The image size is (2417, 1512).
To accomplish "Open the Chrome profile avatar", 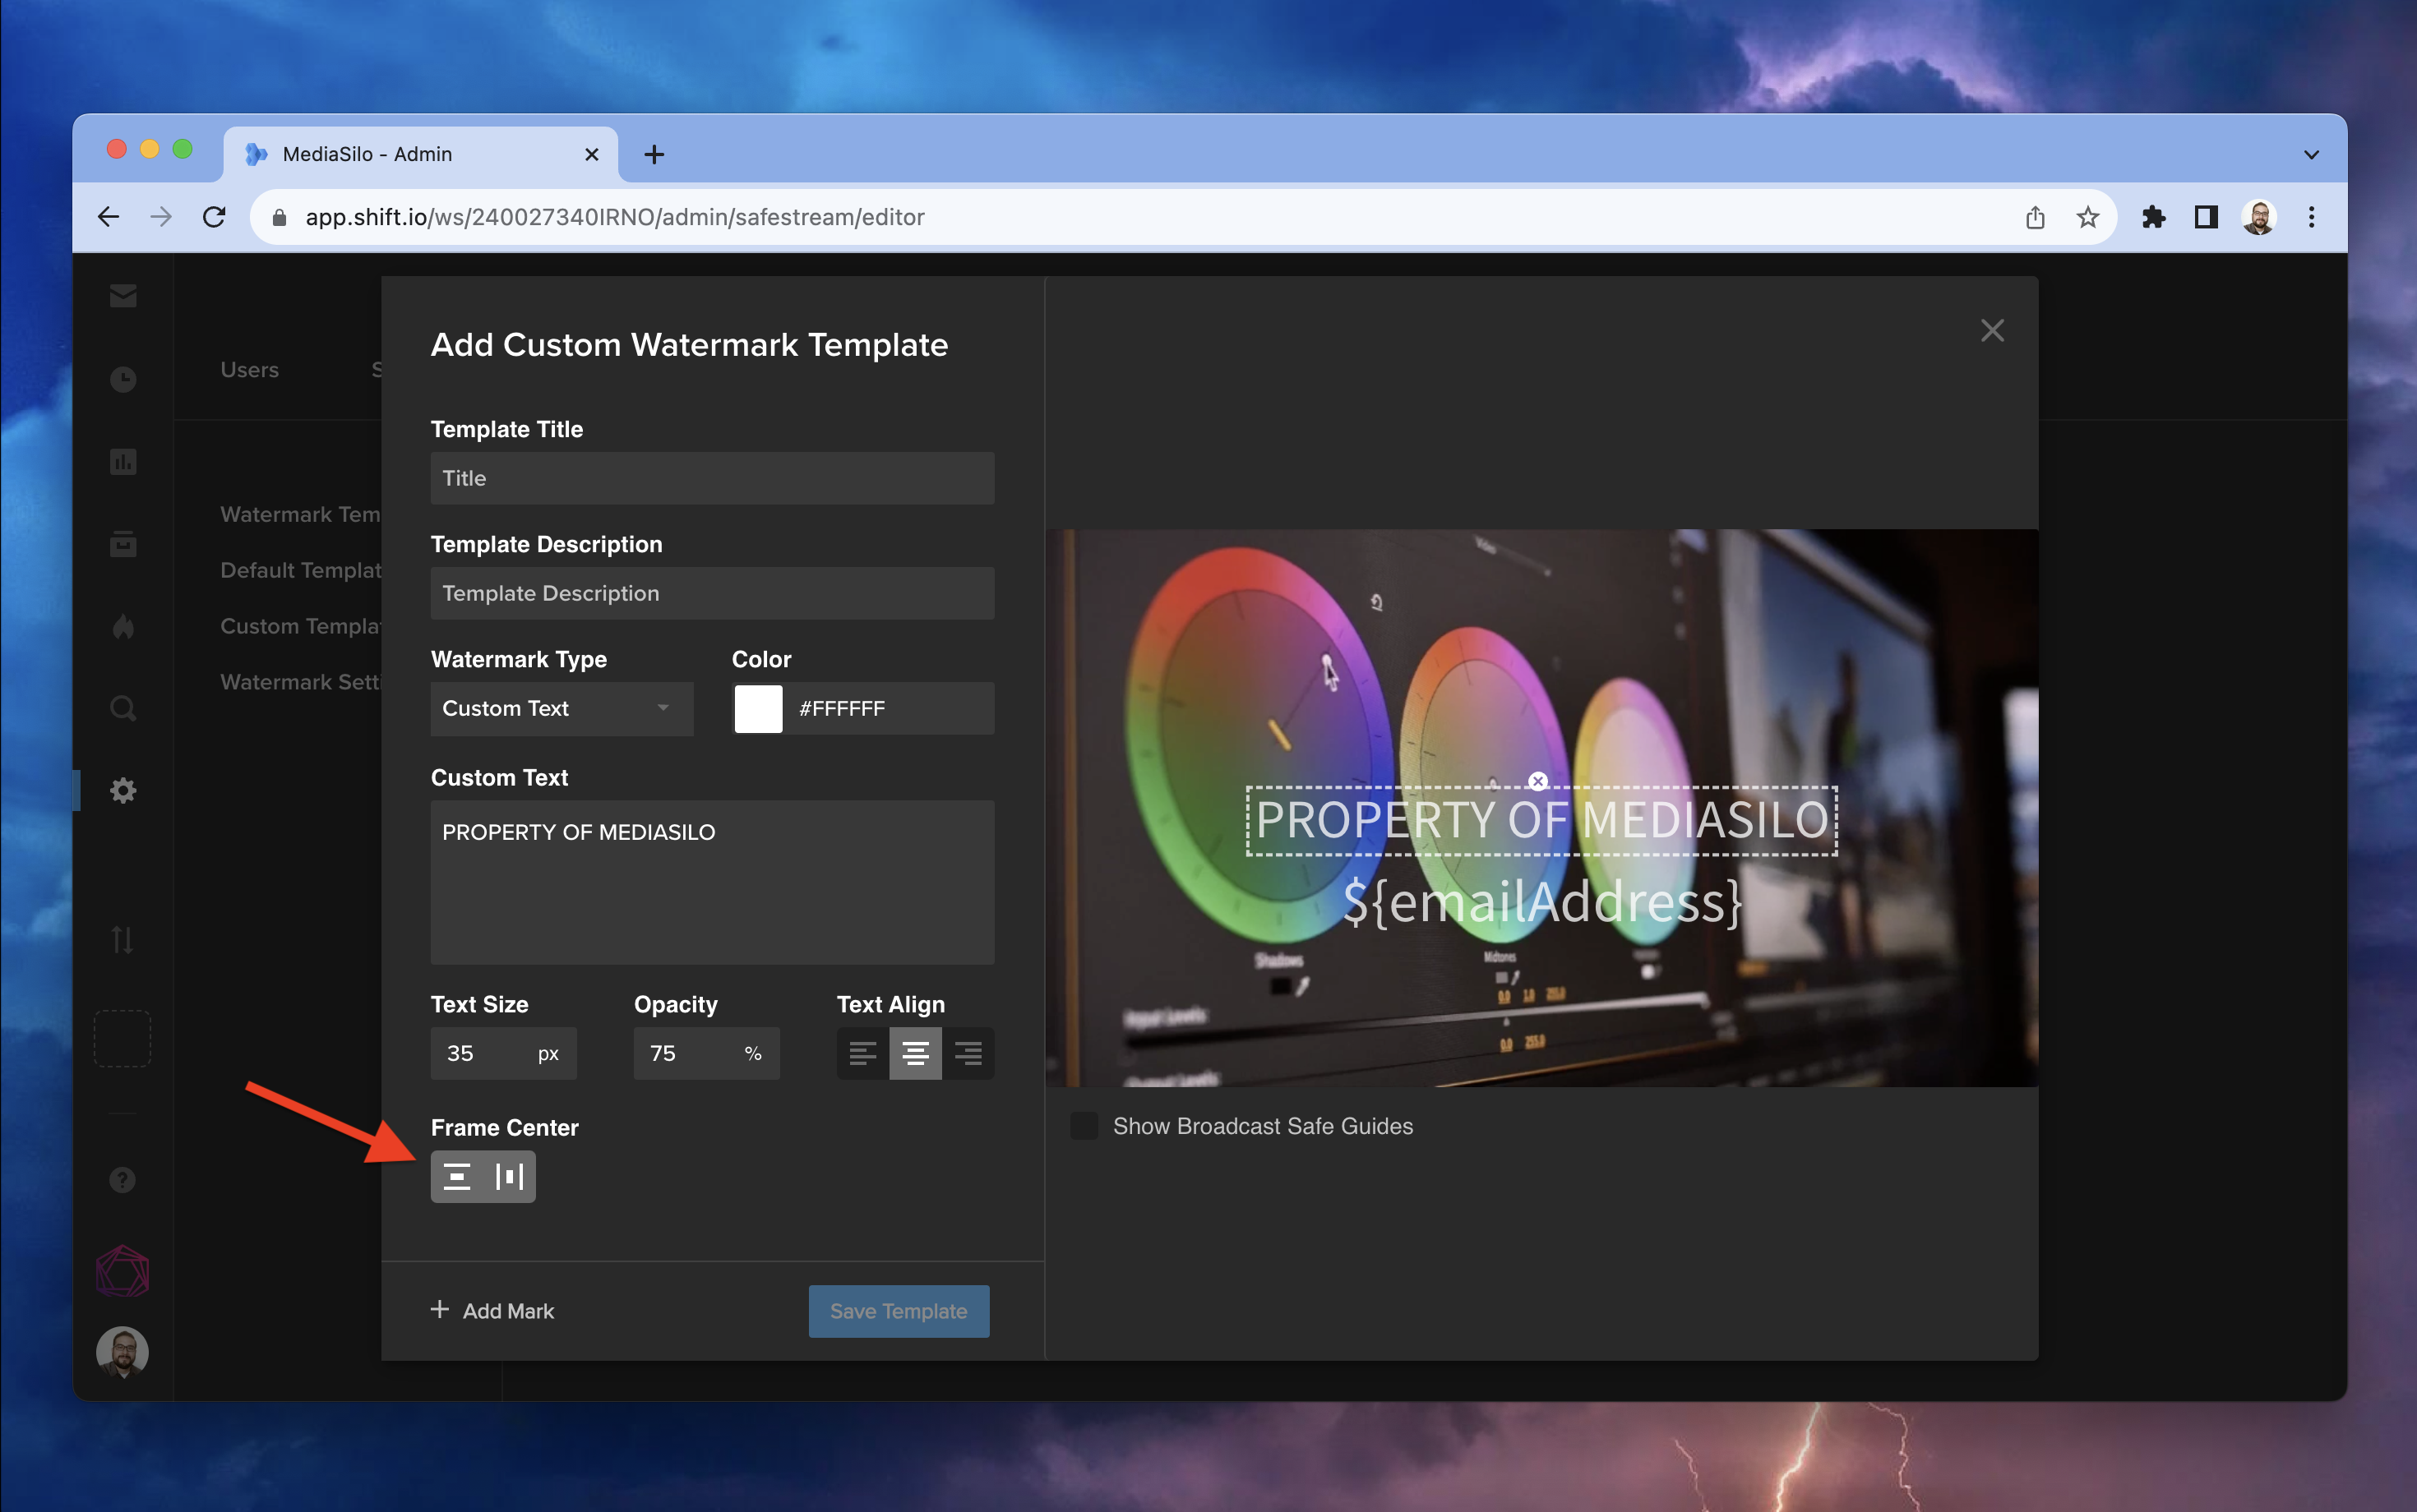I will [x=2259, y=217].
